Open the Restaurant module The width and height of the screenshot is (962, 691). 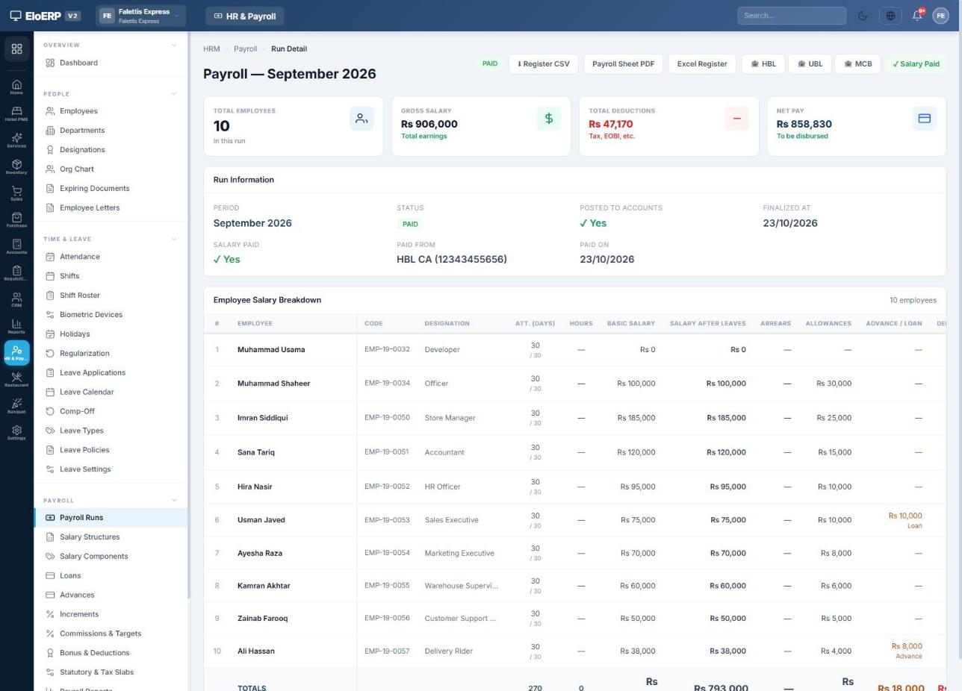click(x=16, y=380)
